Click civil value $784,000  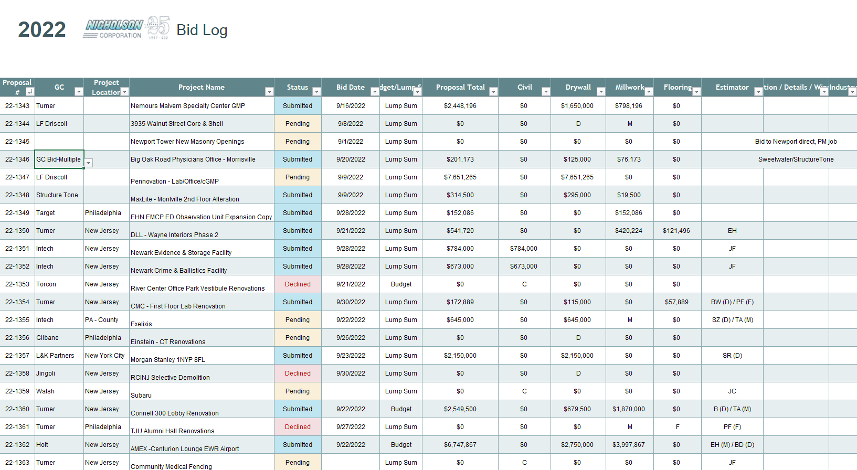524,249
